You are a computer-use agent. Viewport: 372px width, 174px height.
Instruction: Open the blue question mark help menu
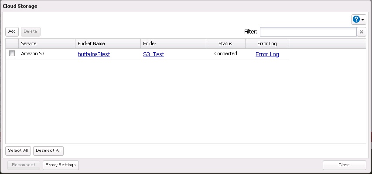coord(358,20)
